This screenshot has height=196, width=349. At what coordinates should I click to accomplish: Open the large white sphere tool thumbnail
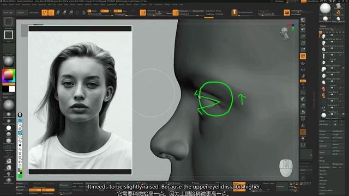coord(325,9)
